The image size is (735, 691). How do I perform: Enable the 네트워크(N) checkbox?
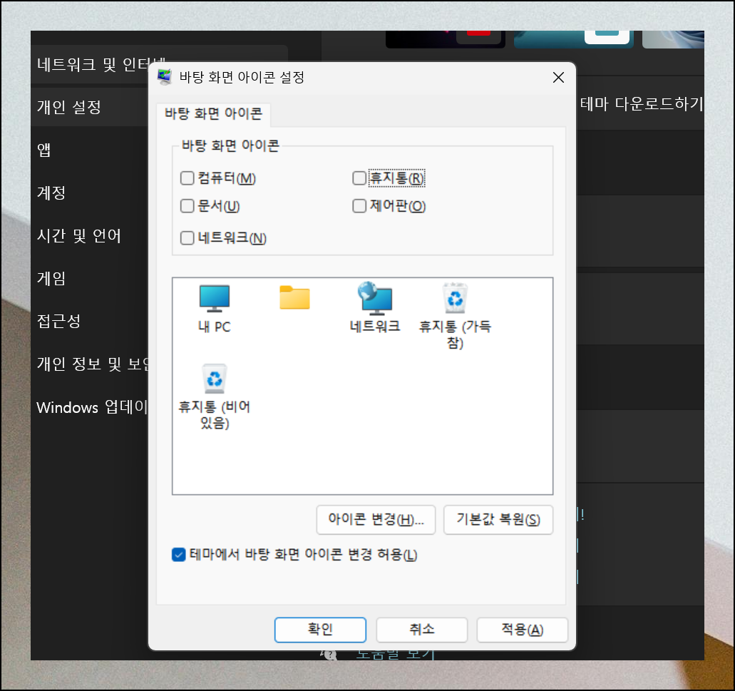pos(187,238)
